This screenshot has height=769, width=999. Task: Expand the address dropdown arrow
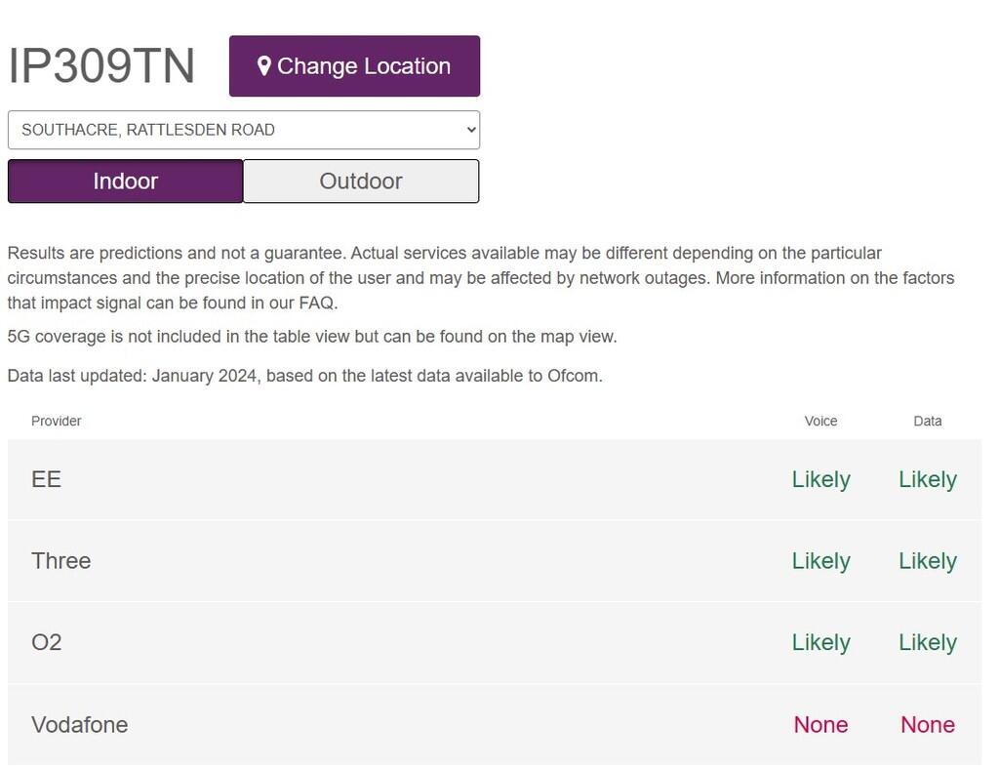[x=470, y=130]
